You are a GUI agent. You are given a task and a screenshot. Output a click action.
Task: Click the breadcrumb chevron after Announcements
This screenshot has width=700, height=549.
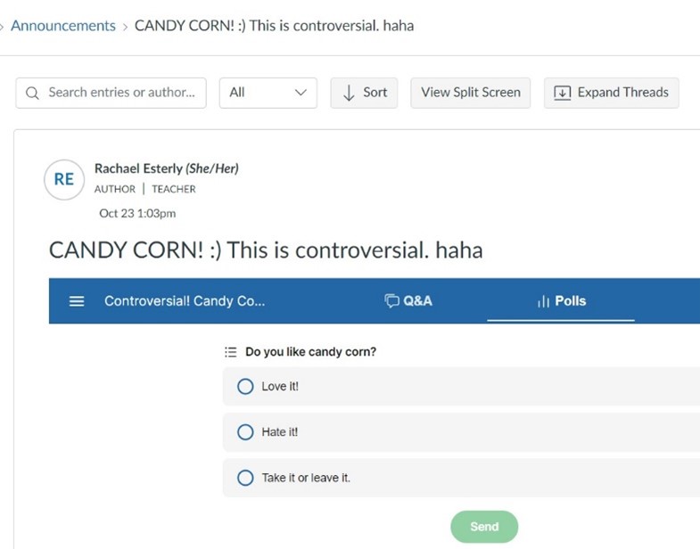[126, 27]
